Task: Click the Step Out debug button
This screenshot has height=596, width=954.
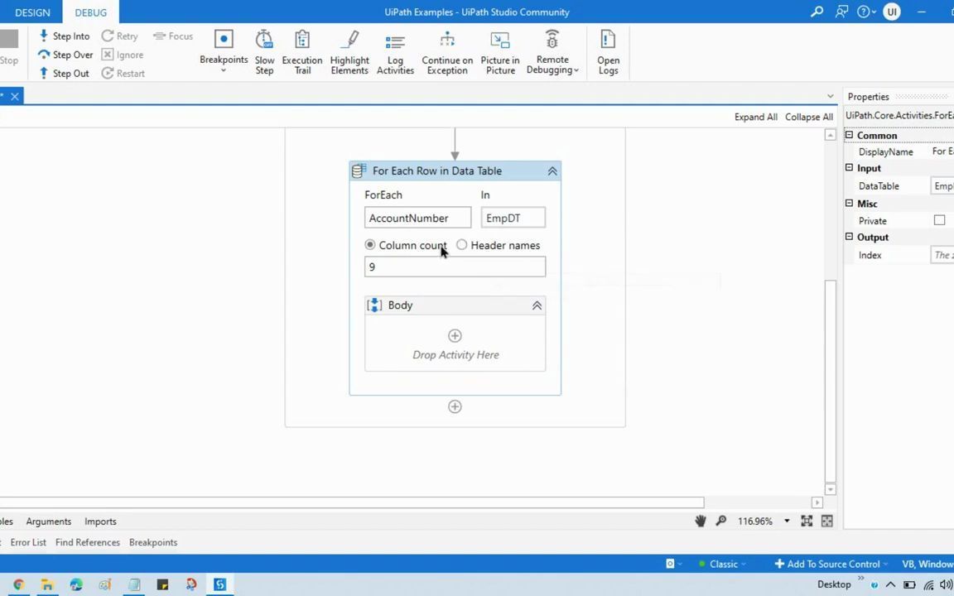Action: tap(64, 73)
